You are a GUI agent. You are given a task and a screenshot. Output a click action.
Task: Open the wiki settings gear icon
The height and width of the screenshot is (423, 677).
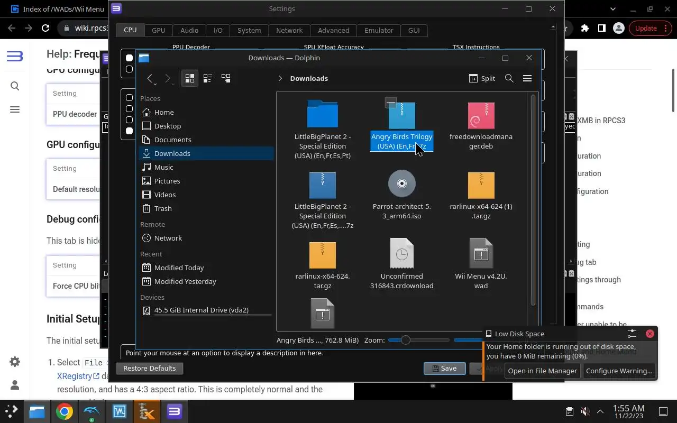pos(15,362)
